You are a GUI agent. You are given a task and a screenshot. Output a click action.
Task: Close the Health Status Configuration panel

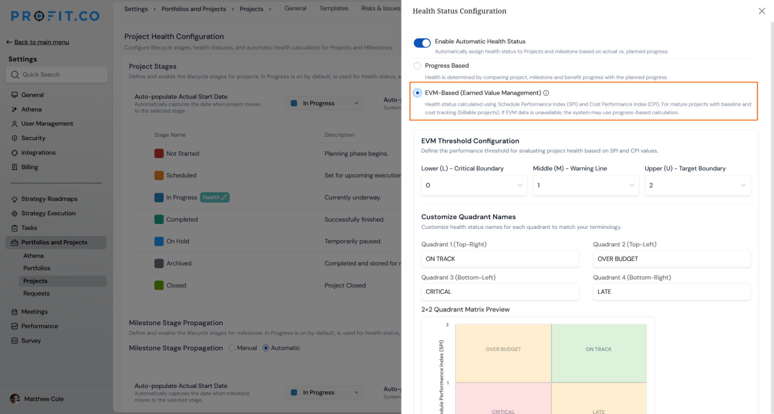point(762,11)
